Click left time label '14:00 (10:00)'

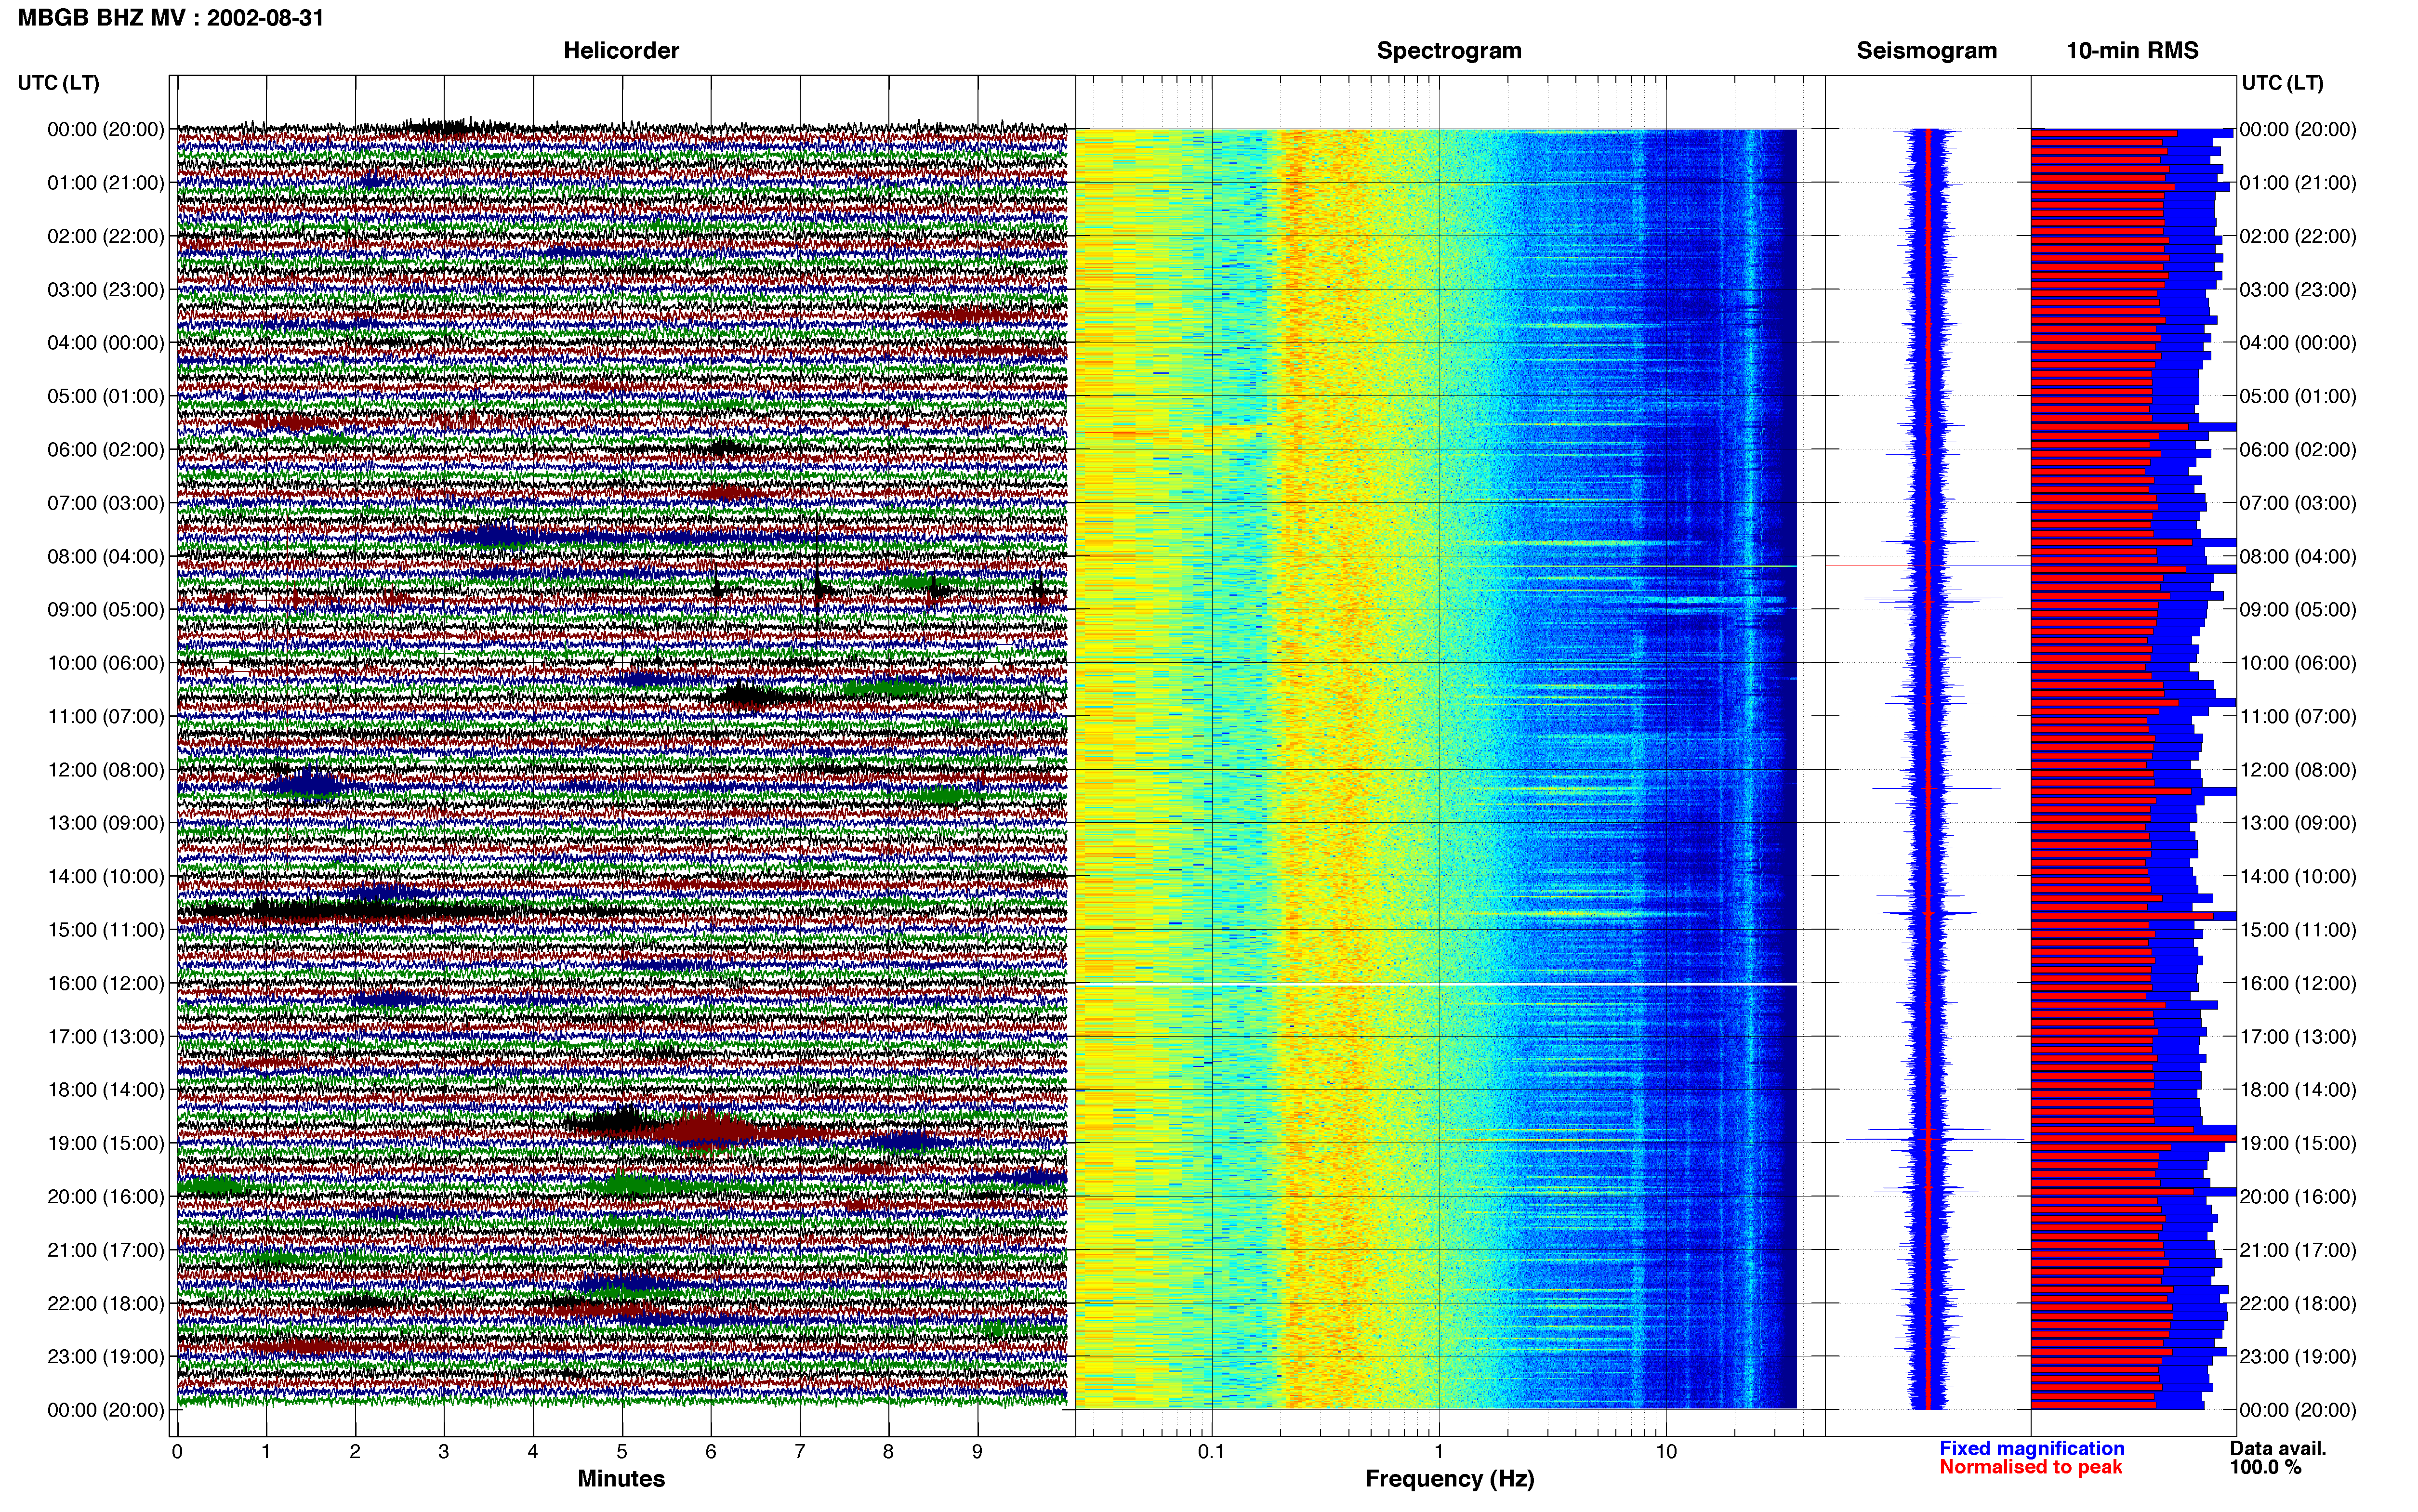click(x=106, y=877)
